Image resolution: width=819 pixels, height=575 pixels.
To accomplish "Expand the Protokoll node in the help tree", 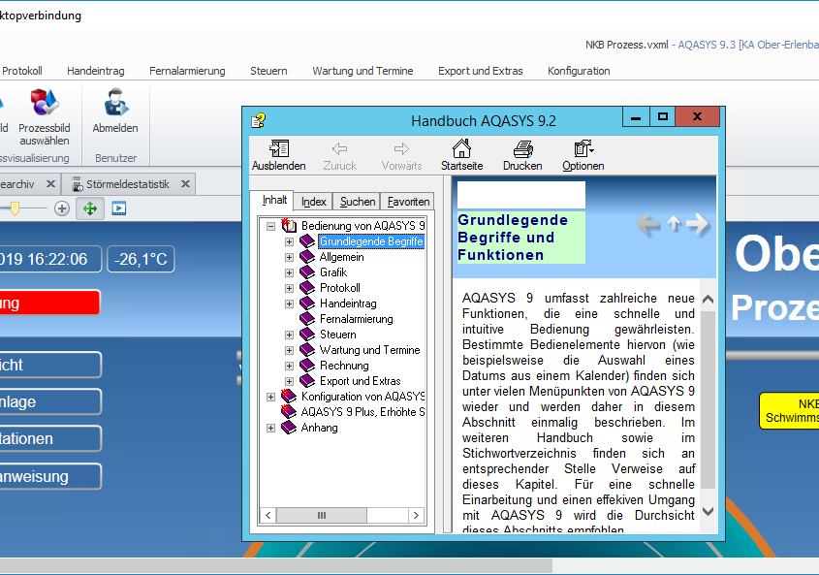I will pos(289,288).
